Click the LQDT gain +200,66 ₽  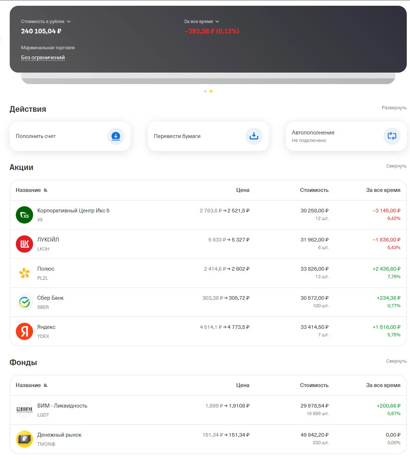(x=388, y=406)
